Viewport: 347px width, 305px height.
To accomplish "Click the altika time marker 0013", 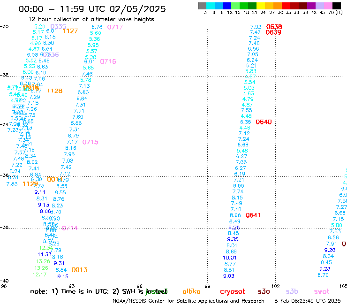I will point(79,270).
